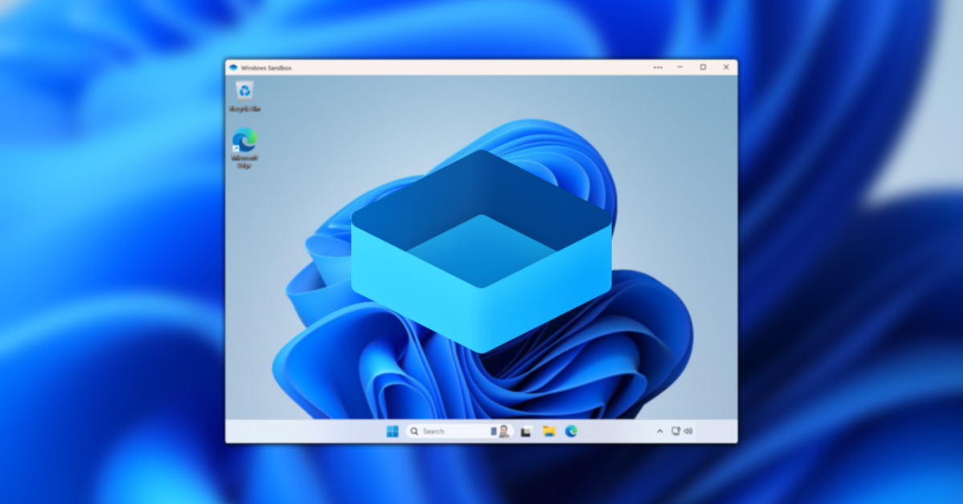The image size is (963, 504).
Task: Open Task View from the taskbar
Action: tap(526, 431)
